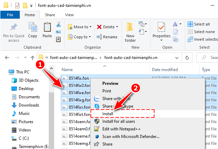The width and height of the screenshot is (218, 149).
Task: Click the Open dropdown icon in Open group
Action: [x=177, y=24]
